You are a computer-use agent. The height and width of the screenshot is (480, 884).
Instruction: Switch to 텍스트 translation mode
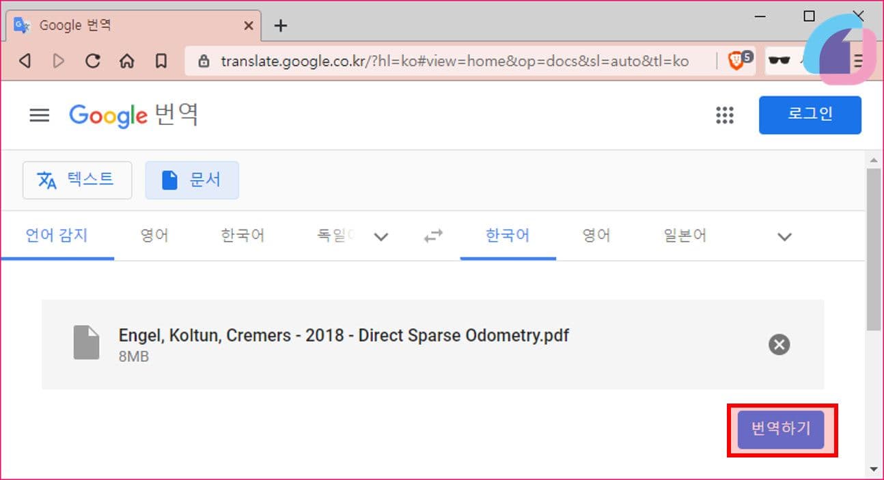[x=77, y=180]
